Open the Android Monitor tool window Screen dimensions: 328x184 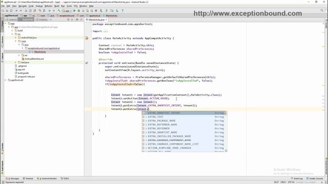pos(47,178)
